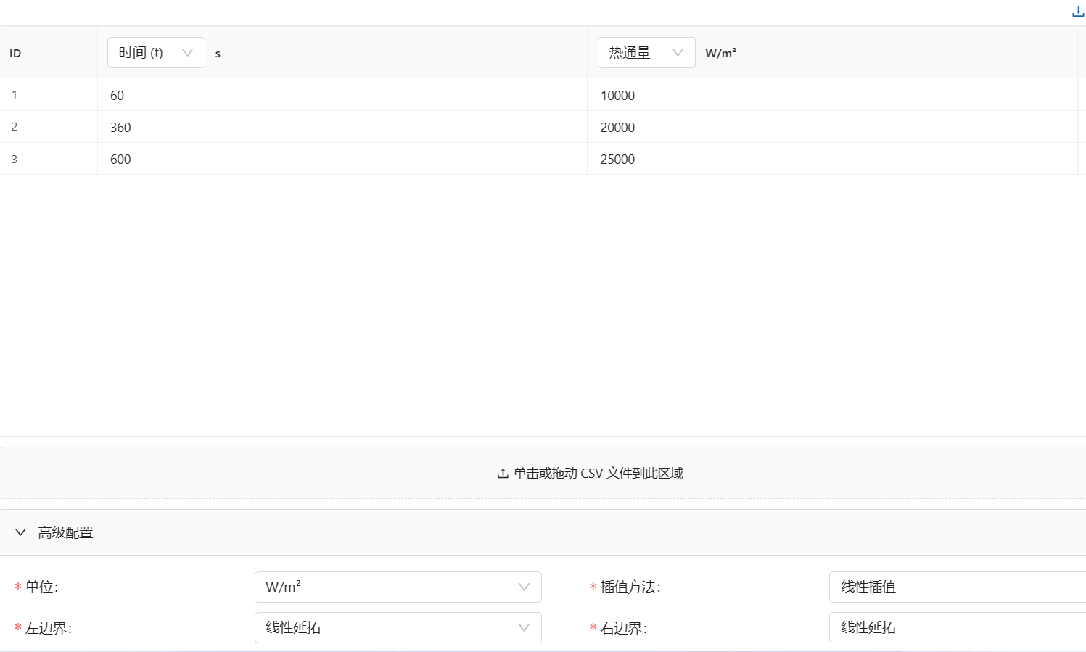1086x652 pixels.
Task: Open the 热通量 column dropdown
Action: (x=646, y=52)
